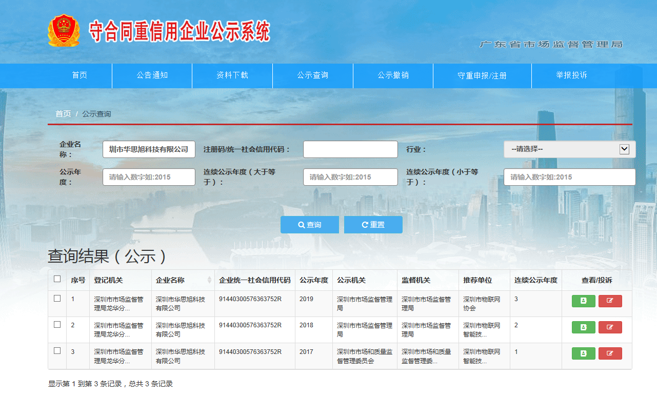Click the 查询 search button
657x395 pixels.
pos(309,225)
